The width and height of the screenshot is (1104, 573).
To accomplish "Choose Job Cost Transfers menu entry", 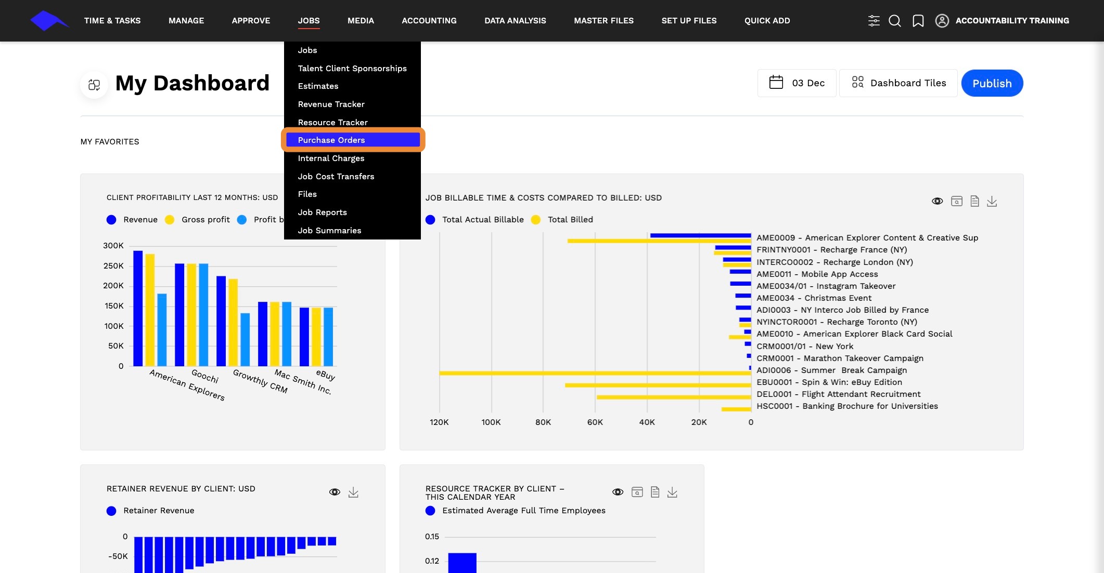I will [336, 177].
